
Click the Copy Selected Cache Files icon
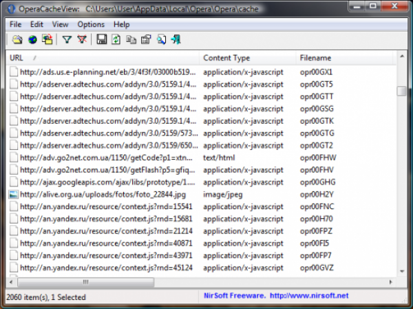click(x=47, y=39)
